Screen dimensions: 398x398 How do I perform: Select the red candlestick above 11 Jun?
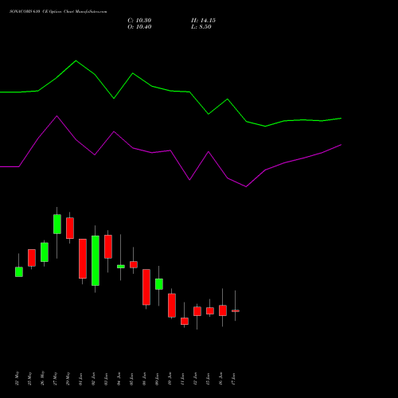185,321
